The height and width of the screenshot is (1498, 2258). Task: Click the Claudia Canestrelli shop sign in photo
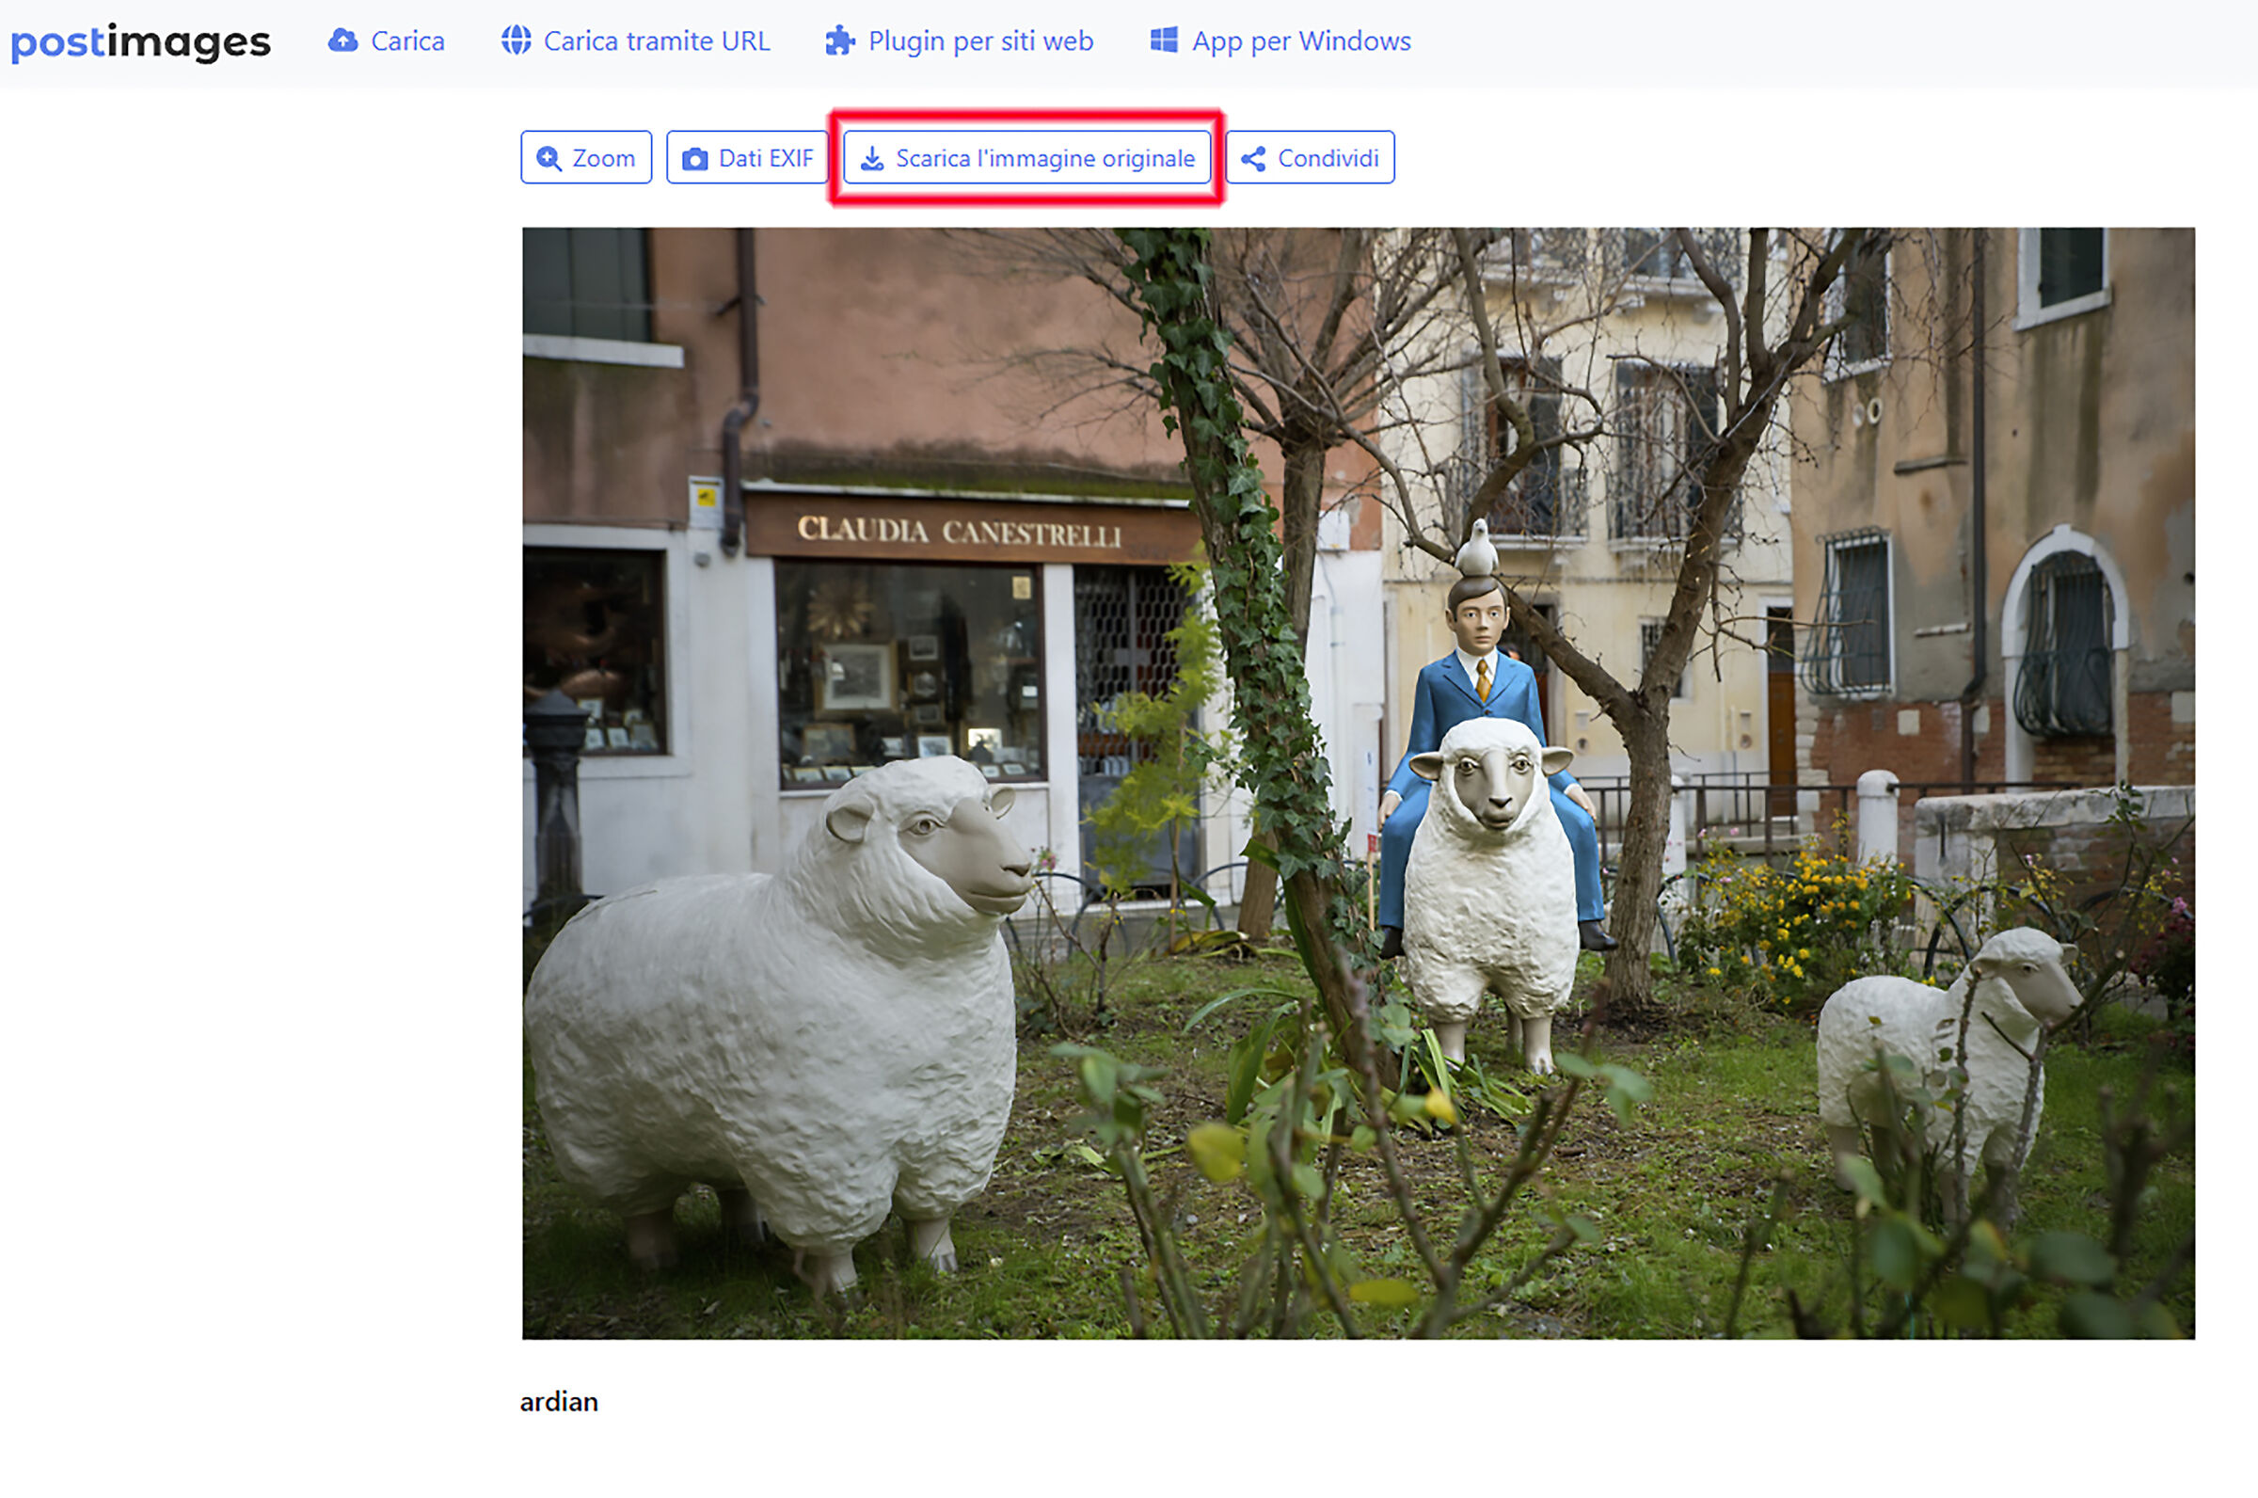point(960,532)
